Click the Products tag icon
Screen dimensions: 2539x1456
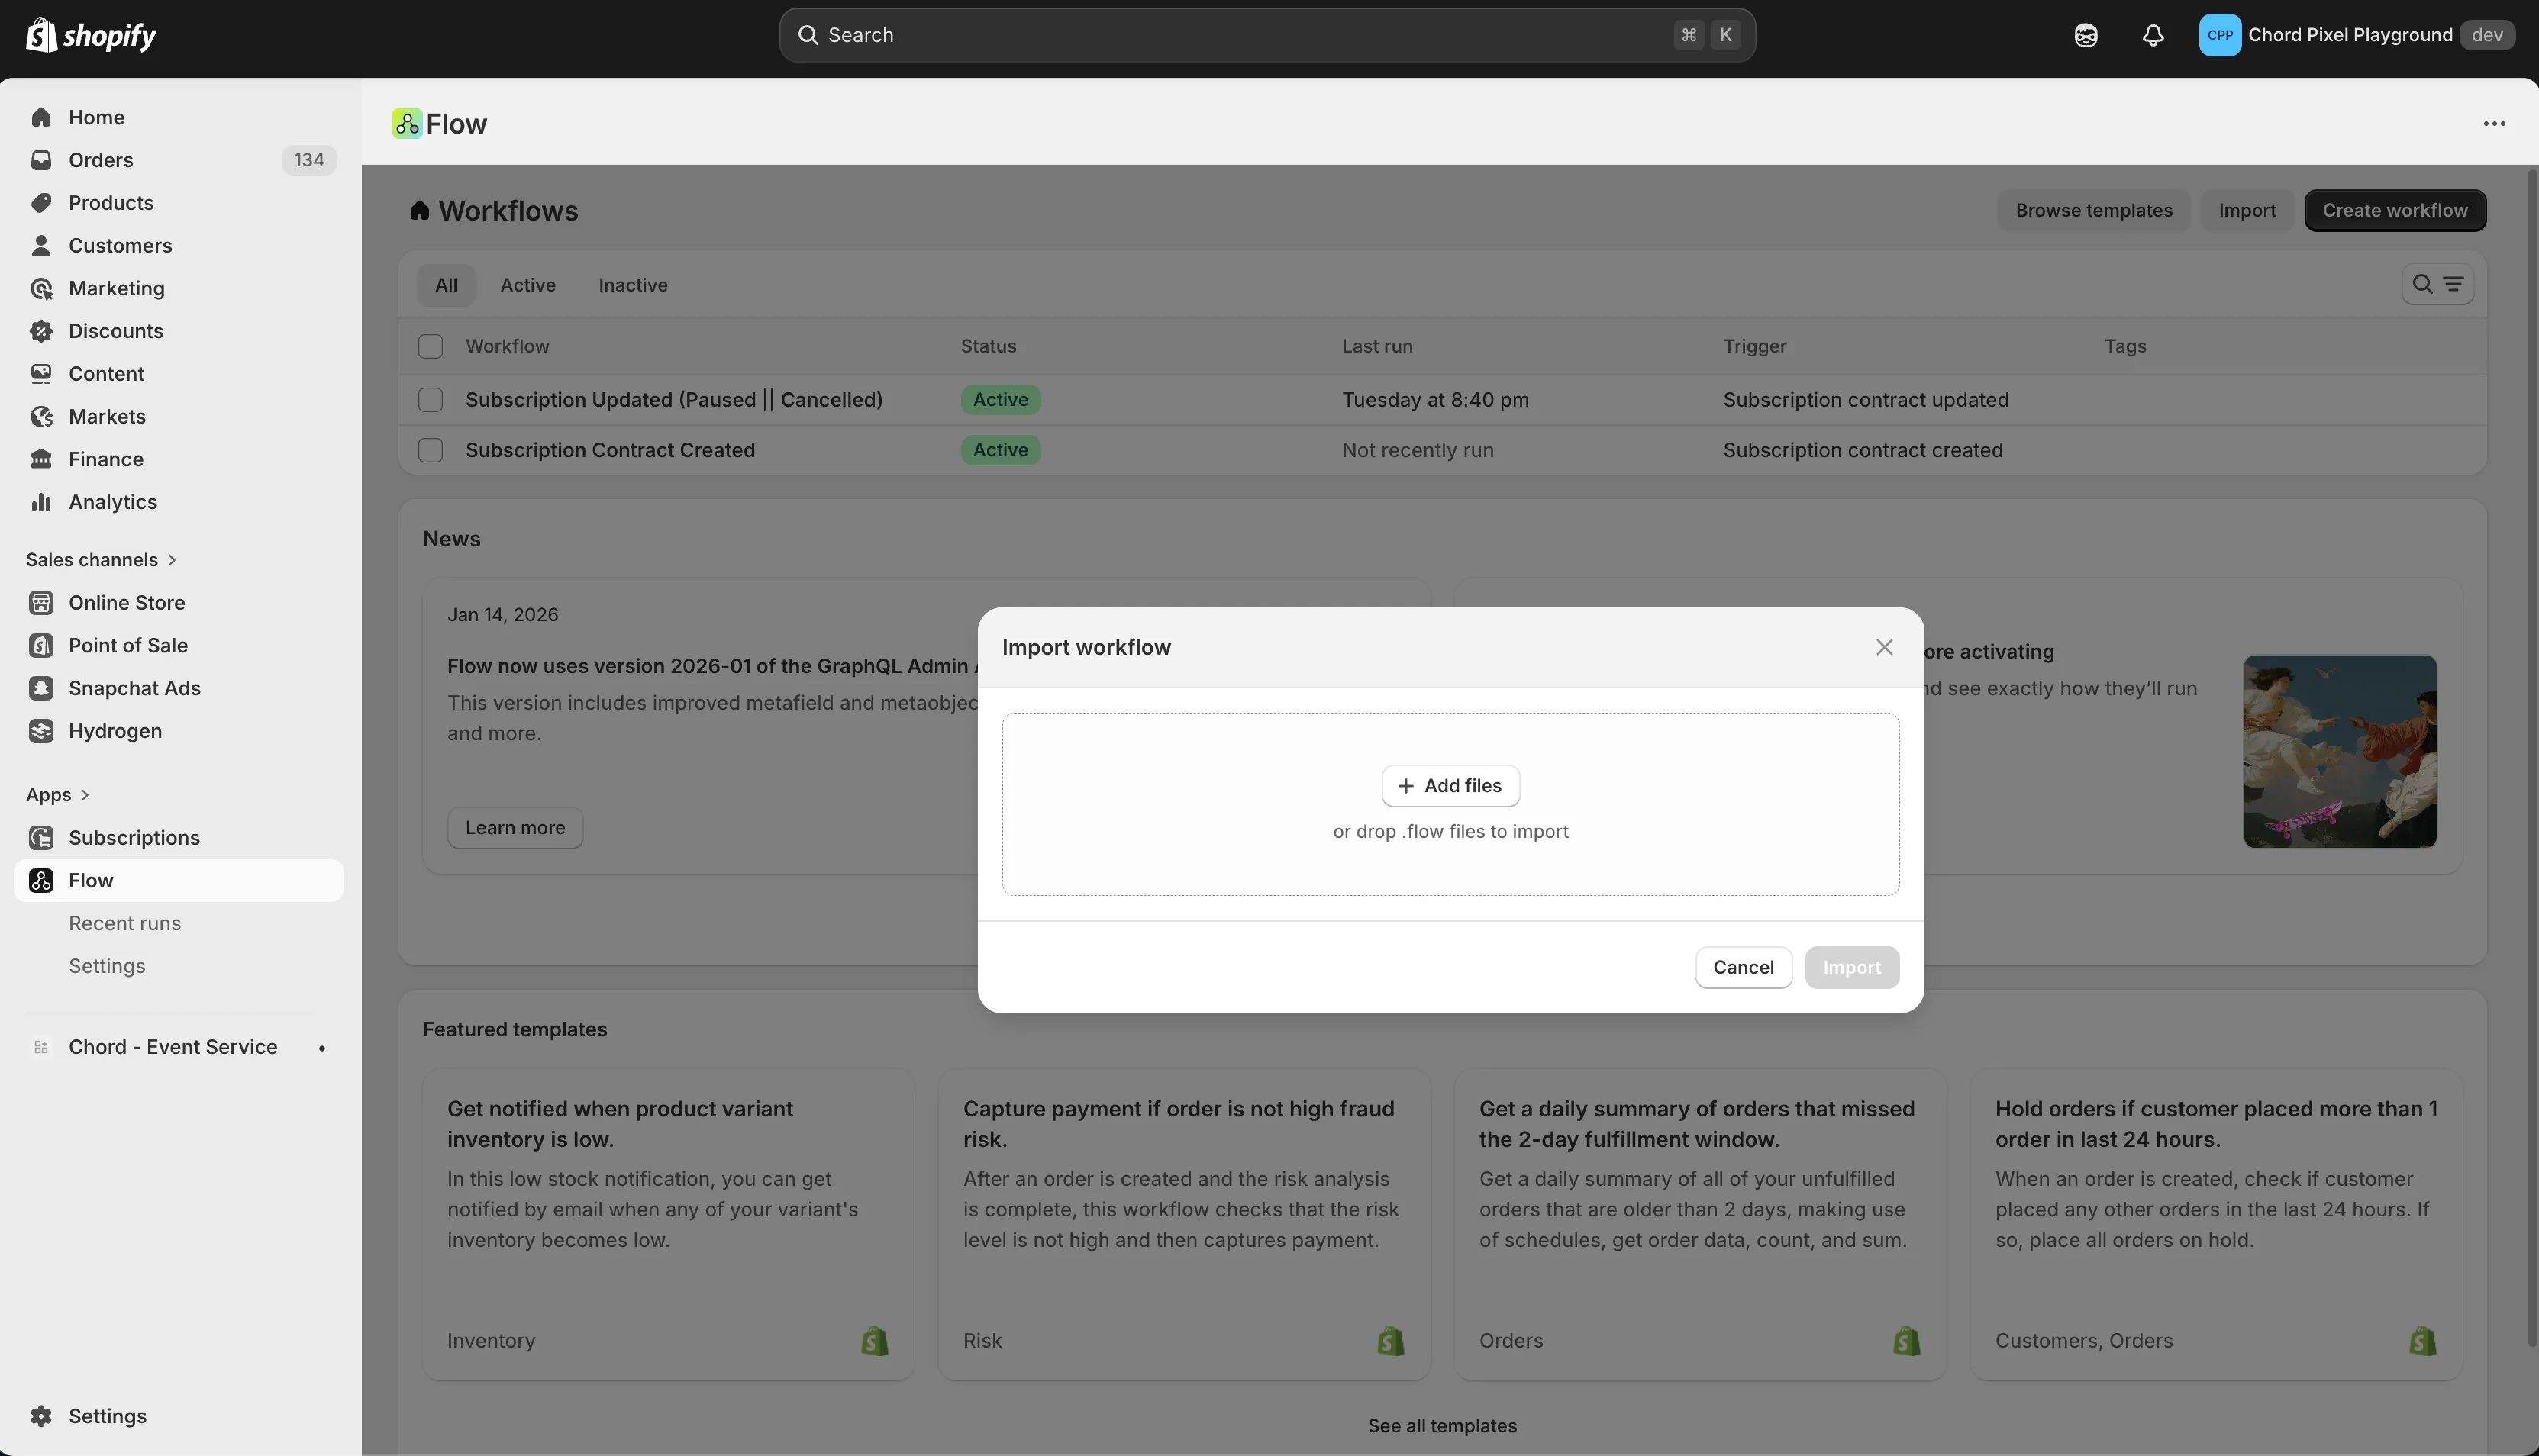[41, 203]
